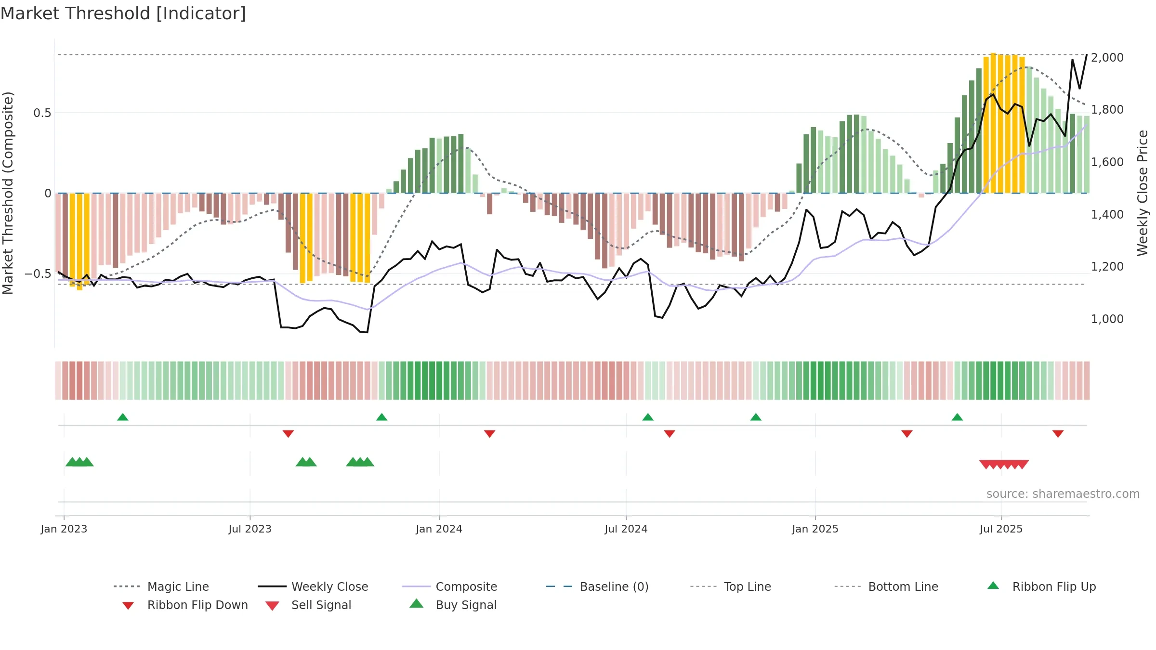Select the ribbon flip up marker near May 2025
This screenshot has height=650, width=1156.
(x=957, y=417)
